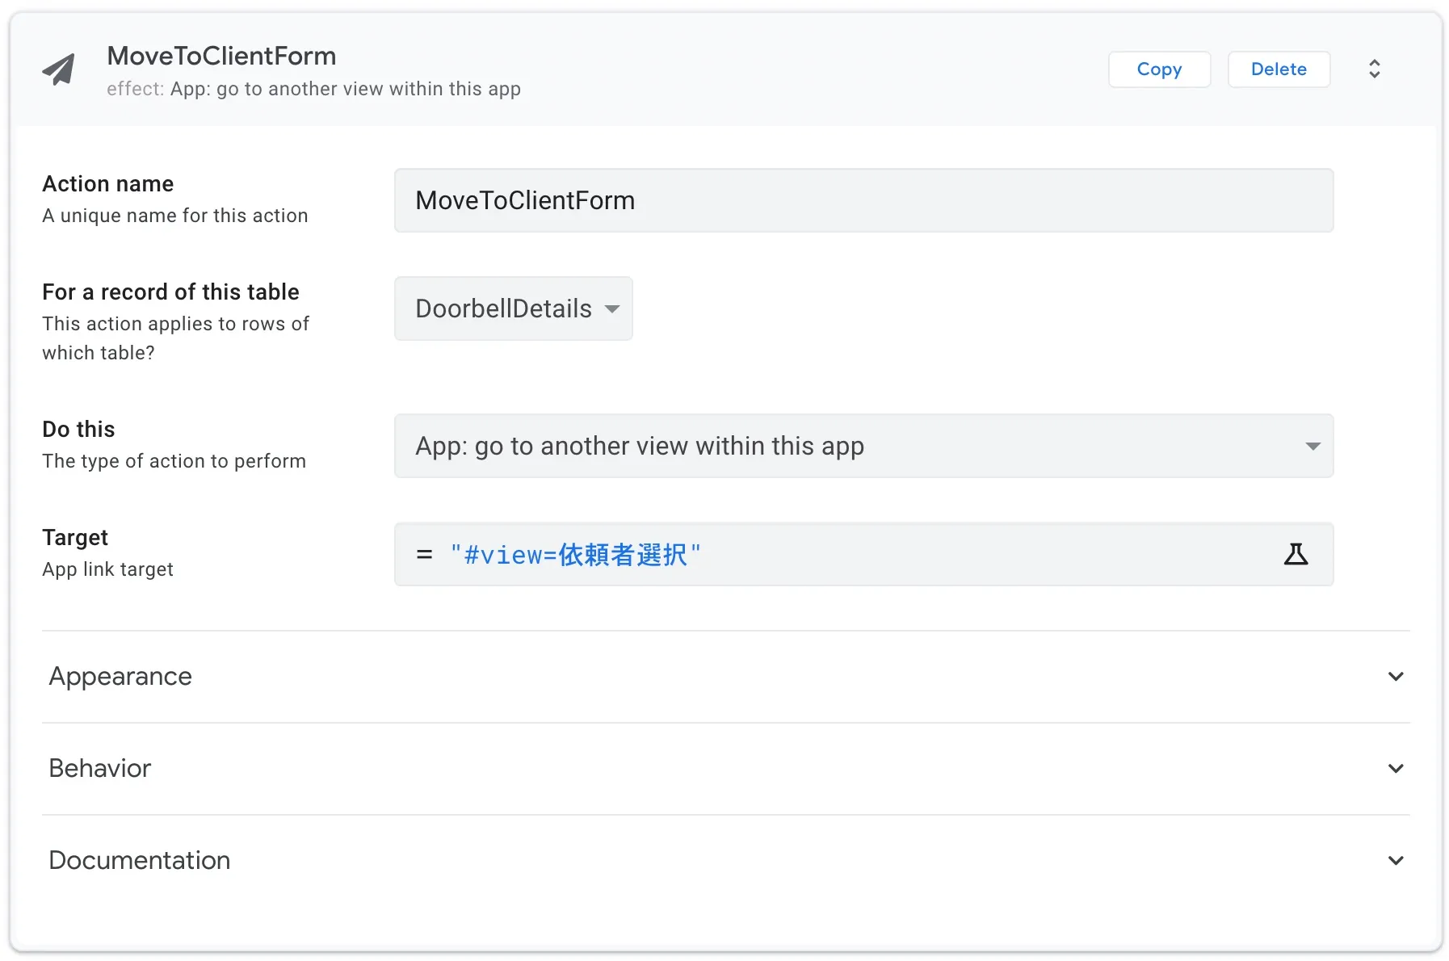Click the arrow on the Do this dropdown

tap(1312, 447)
